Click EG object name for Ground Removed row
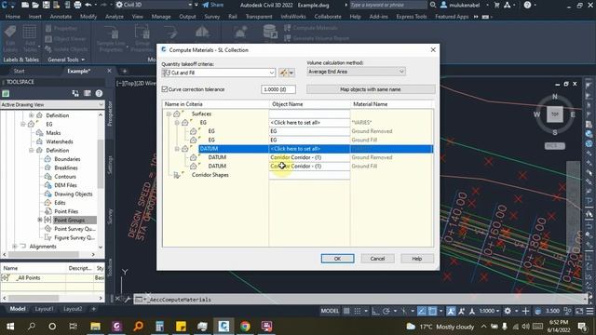Image resolution: width=596 pixels, height=335 pixels. tap(309, 131)
